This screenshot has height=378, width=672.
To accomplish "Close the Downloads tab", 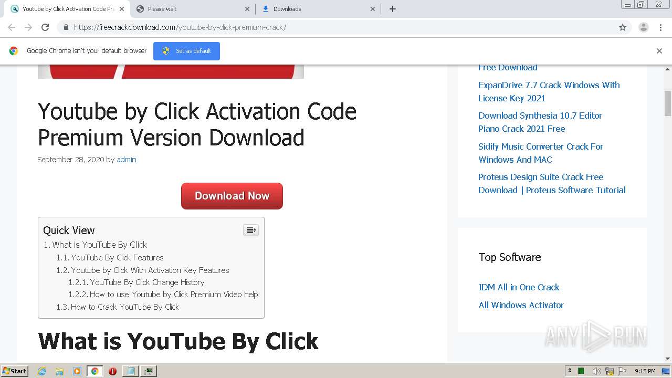I will point(373,9).
